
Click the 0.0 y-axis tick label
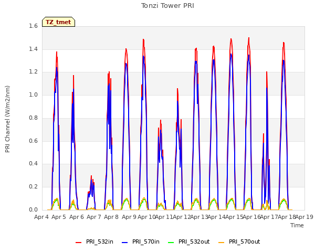point(33,209)
